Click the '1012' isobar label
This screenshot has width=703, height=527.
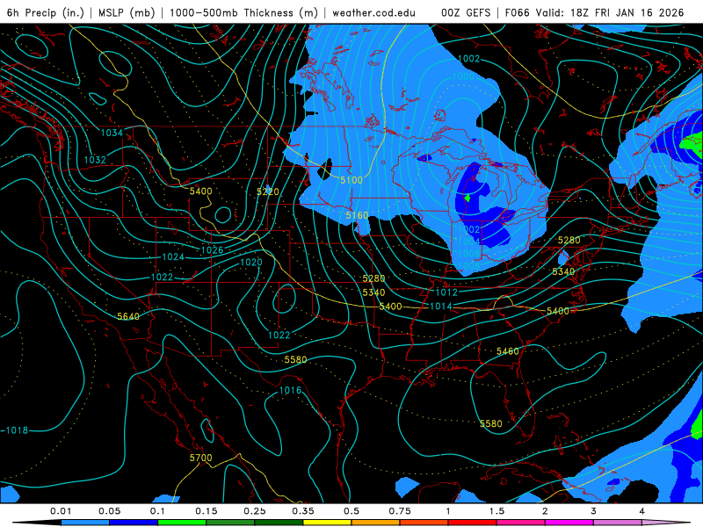click(x=446, y=292)
